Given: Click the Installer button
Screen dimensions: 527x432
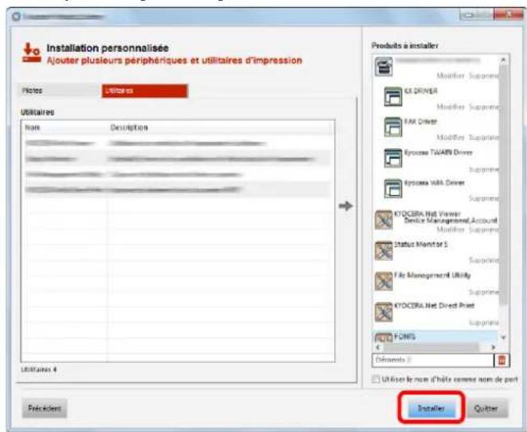Looking at the screenshot, I should [x=431, y=408].
